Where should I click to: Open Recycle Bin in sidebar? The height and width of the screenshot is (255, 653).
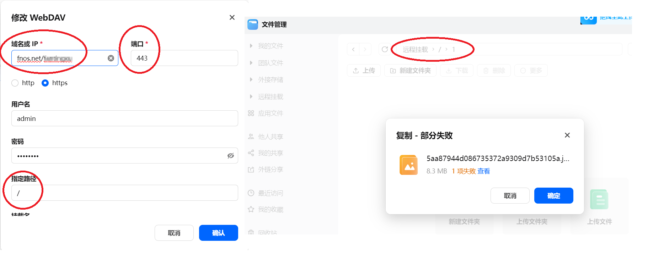[267, 232]
